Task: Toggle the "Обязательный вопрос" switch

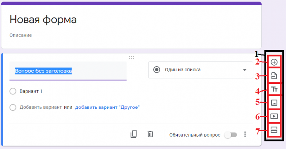Action: (230, 135)
